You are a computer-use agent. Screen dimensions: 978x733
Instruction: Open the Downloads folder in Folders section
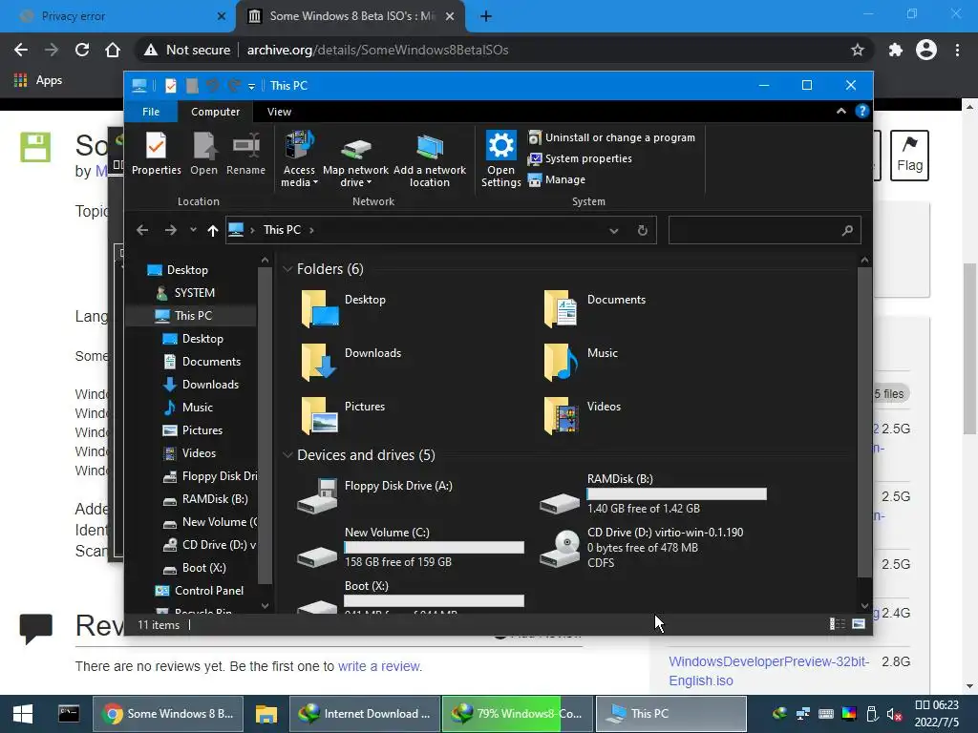351,362
